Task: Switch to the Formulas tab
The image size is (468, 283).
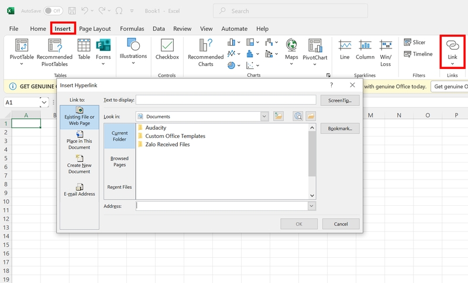Action: pyautogui.click(x=132, y=29)
